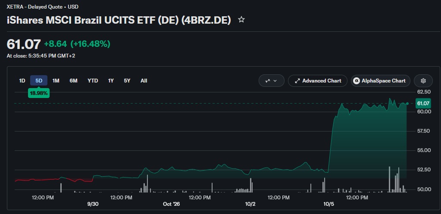441x214 pixels.
Task: Open the AlphaSpace Chart
Action: (381, 81)
